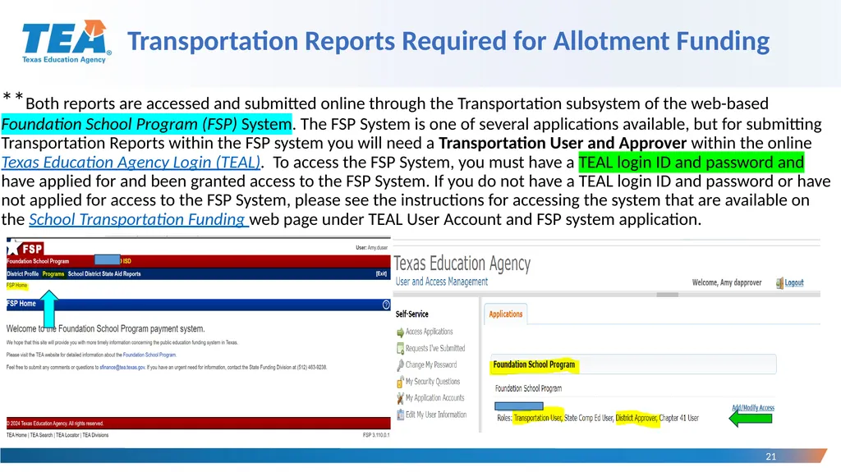The image size is (841, 472).
Task: Click the sfinance@tea.texas.gov email link
Action: (122, 368)
